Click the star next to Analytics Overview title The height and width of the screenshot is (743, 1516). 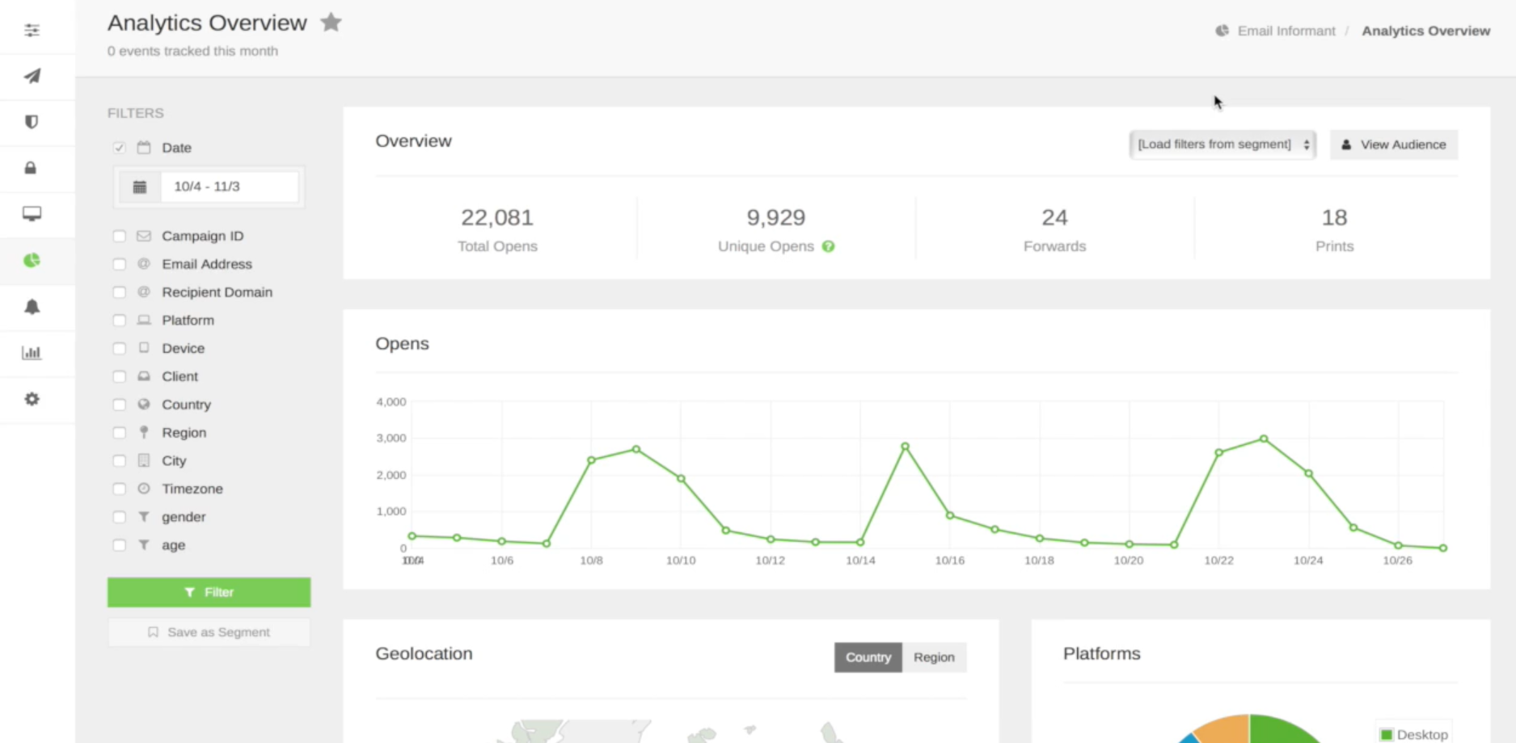(331, 23)
